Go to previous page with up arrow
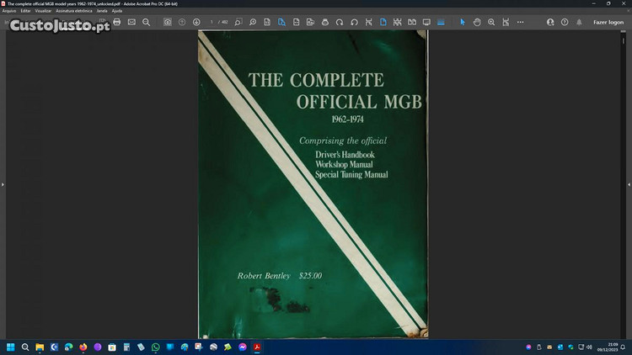The height and width of the screenshot is (355, 632). coord(182,22)
